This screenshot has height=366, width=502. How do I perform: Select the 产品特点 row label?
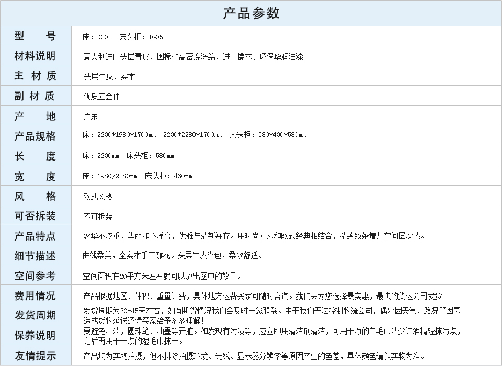click(x=35, y=236)
